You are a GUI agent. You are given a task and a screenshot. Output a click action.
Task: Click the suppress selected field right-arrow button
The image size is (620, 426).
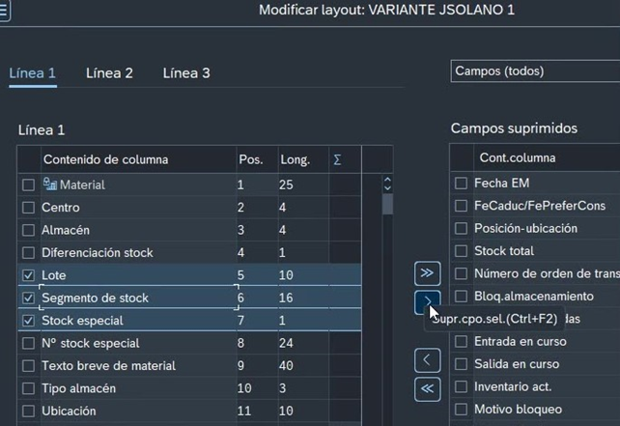(429, 301)
